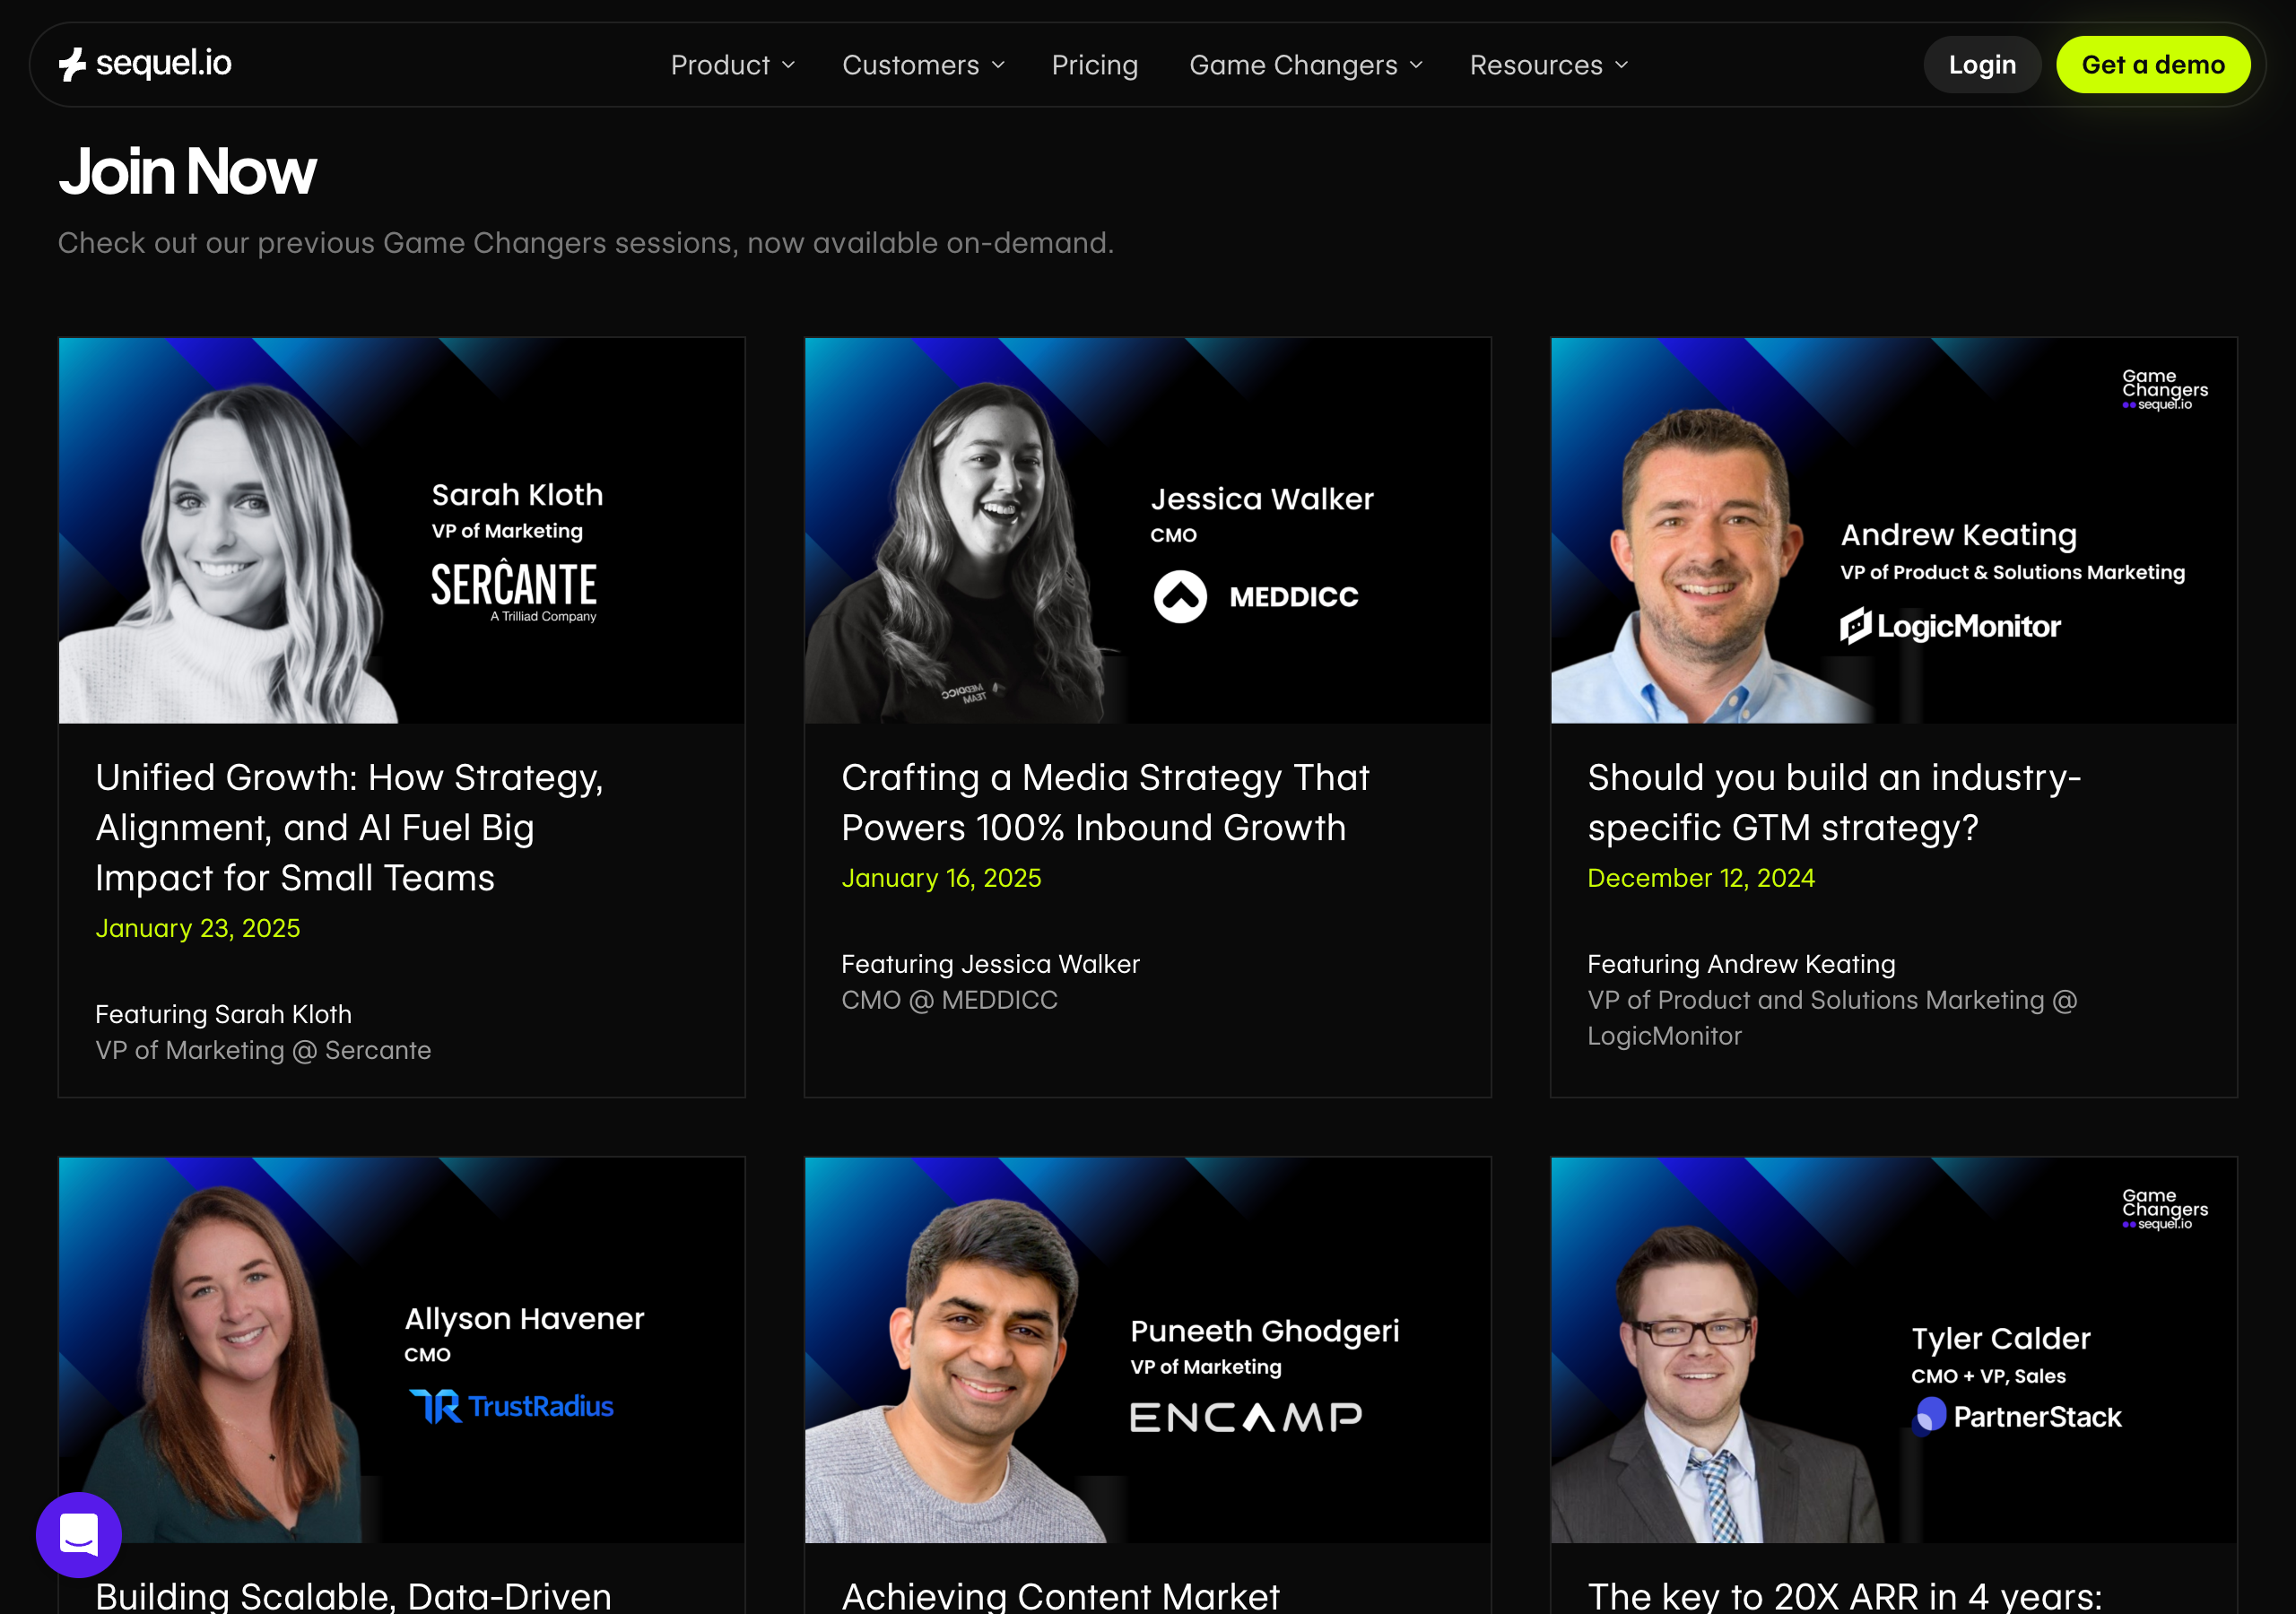The image size is (2296, 1614).
Task: Click the PartnerStack logo on Tyler Calder's card
Action: click(2016, 1417)
